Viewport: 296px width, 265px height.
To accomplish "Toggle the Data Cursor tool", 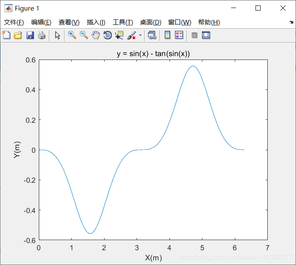I will (x=119, y=35).
